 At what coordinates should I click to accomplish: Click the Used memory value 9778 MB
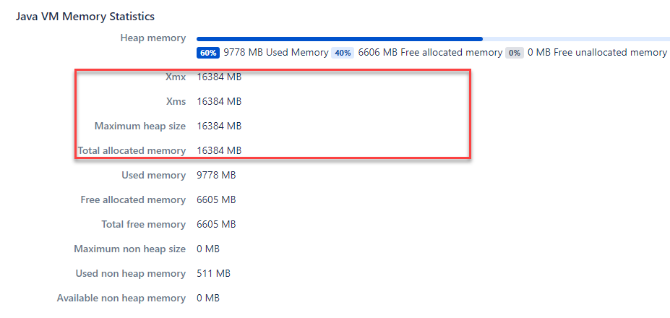pos(216,175)
